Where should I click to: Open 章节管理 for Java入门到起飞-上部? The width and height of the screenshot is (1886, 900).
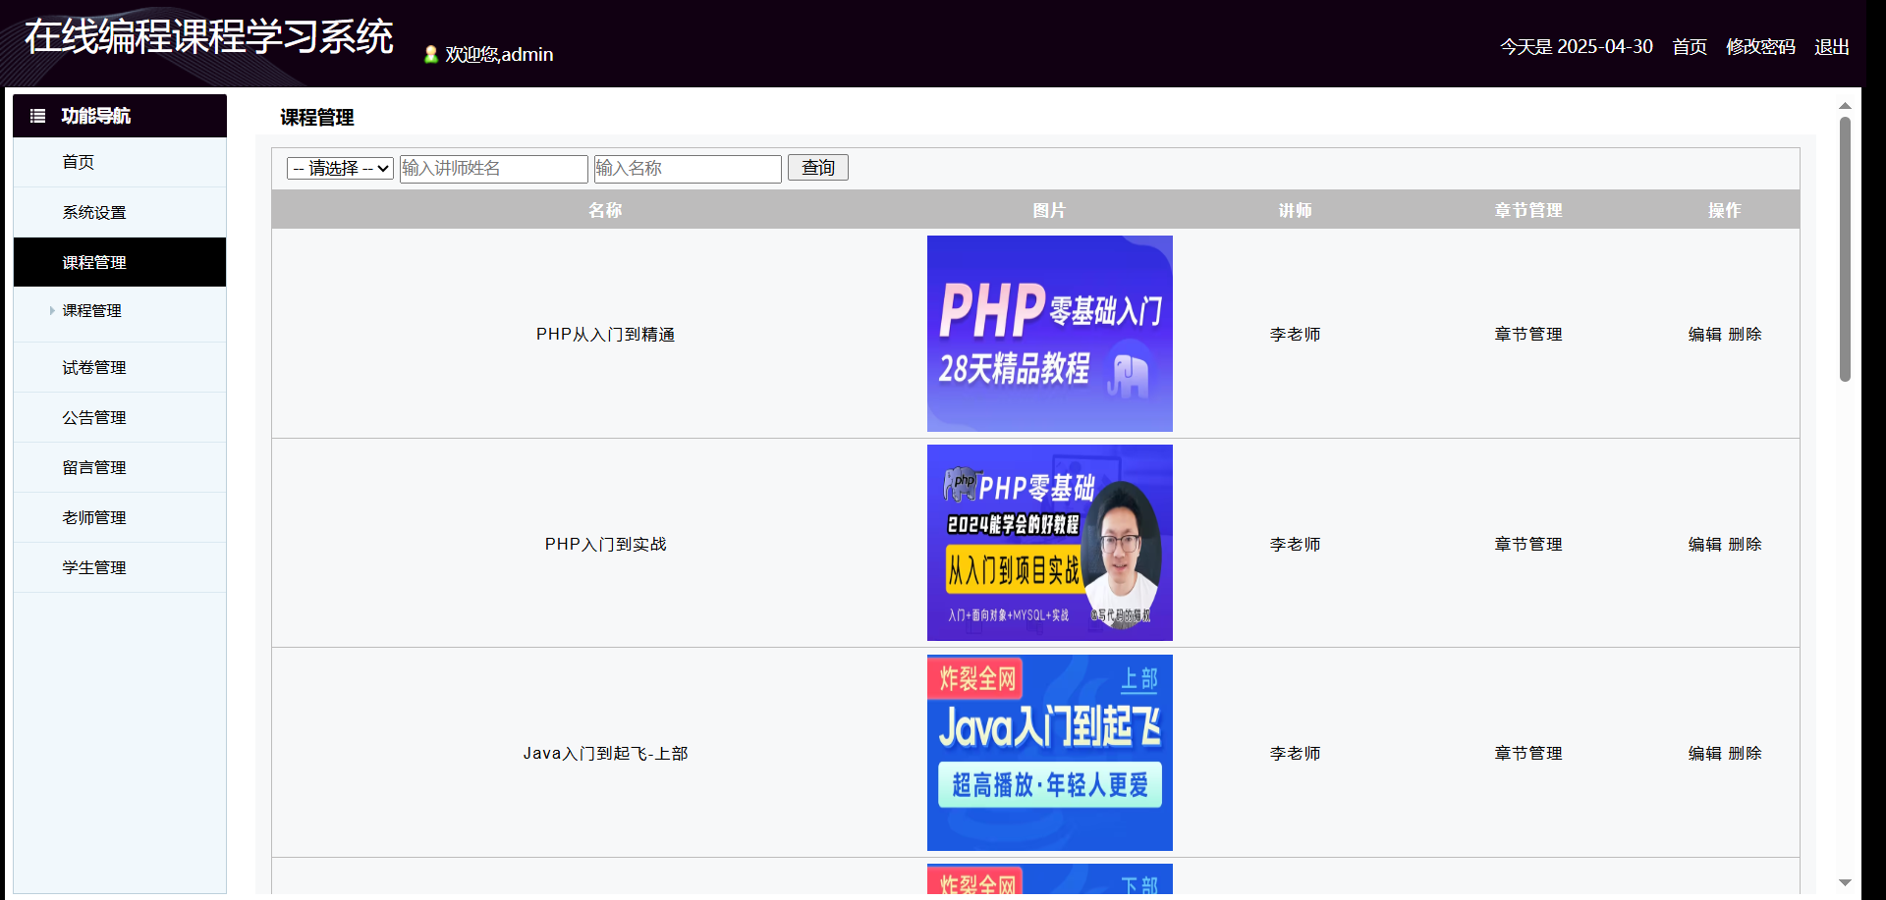tap(1528, 753)
